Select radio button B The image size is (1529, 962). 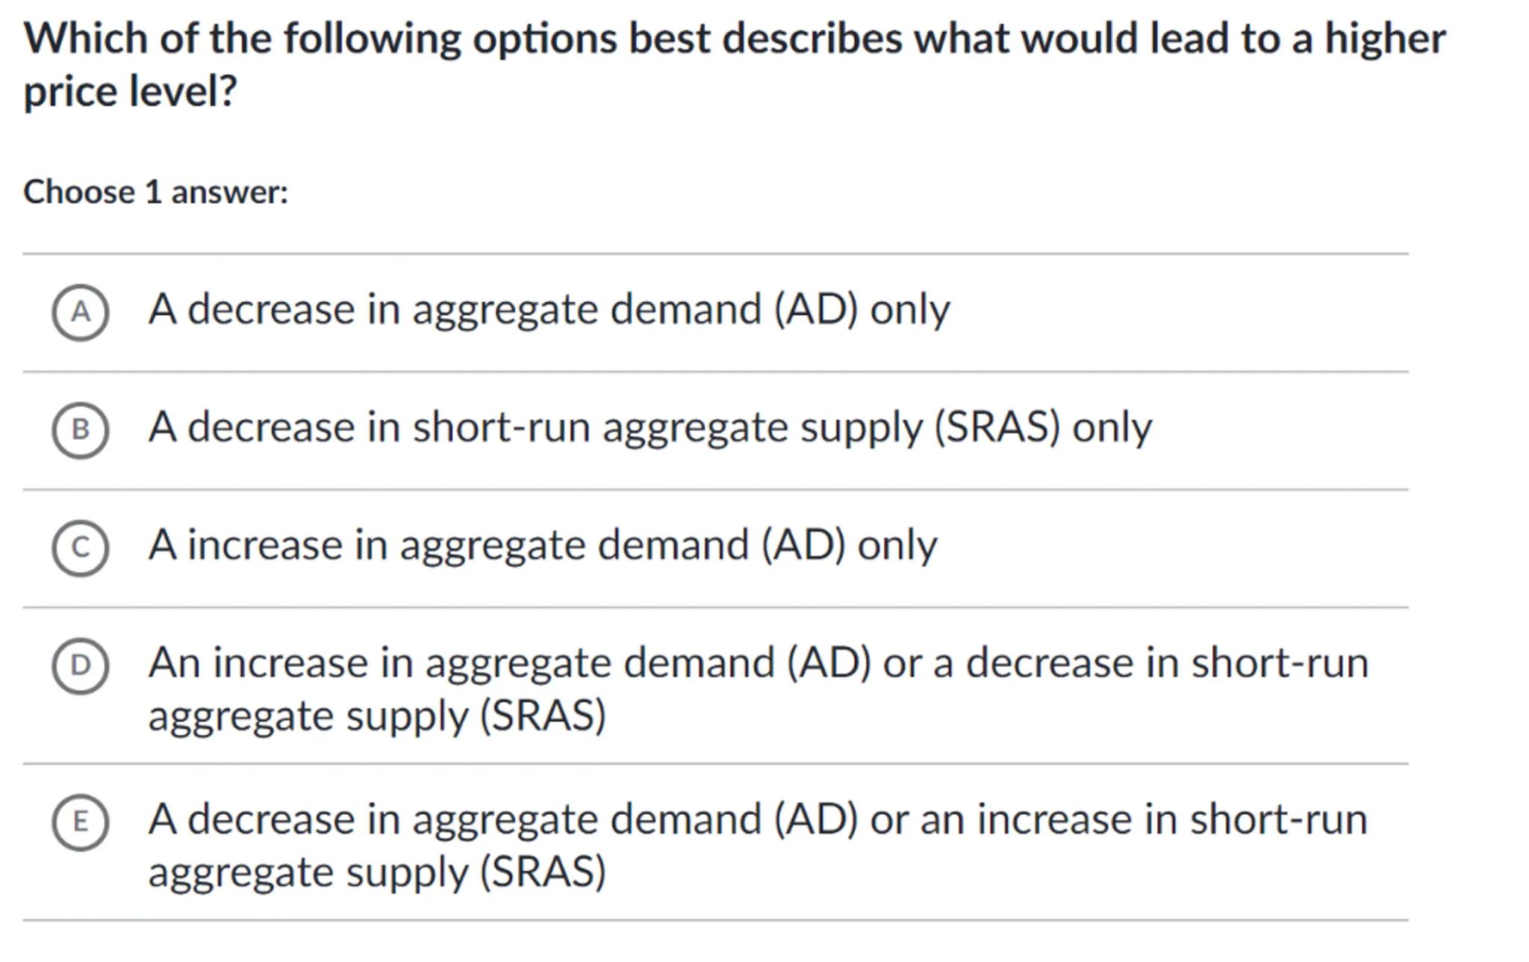[x=81, y=429]
